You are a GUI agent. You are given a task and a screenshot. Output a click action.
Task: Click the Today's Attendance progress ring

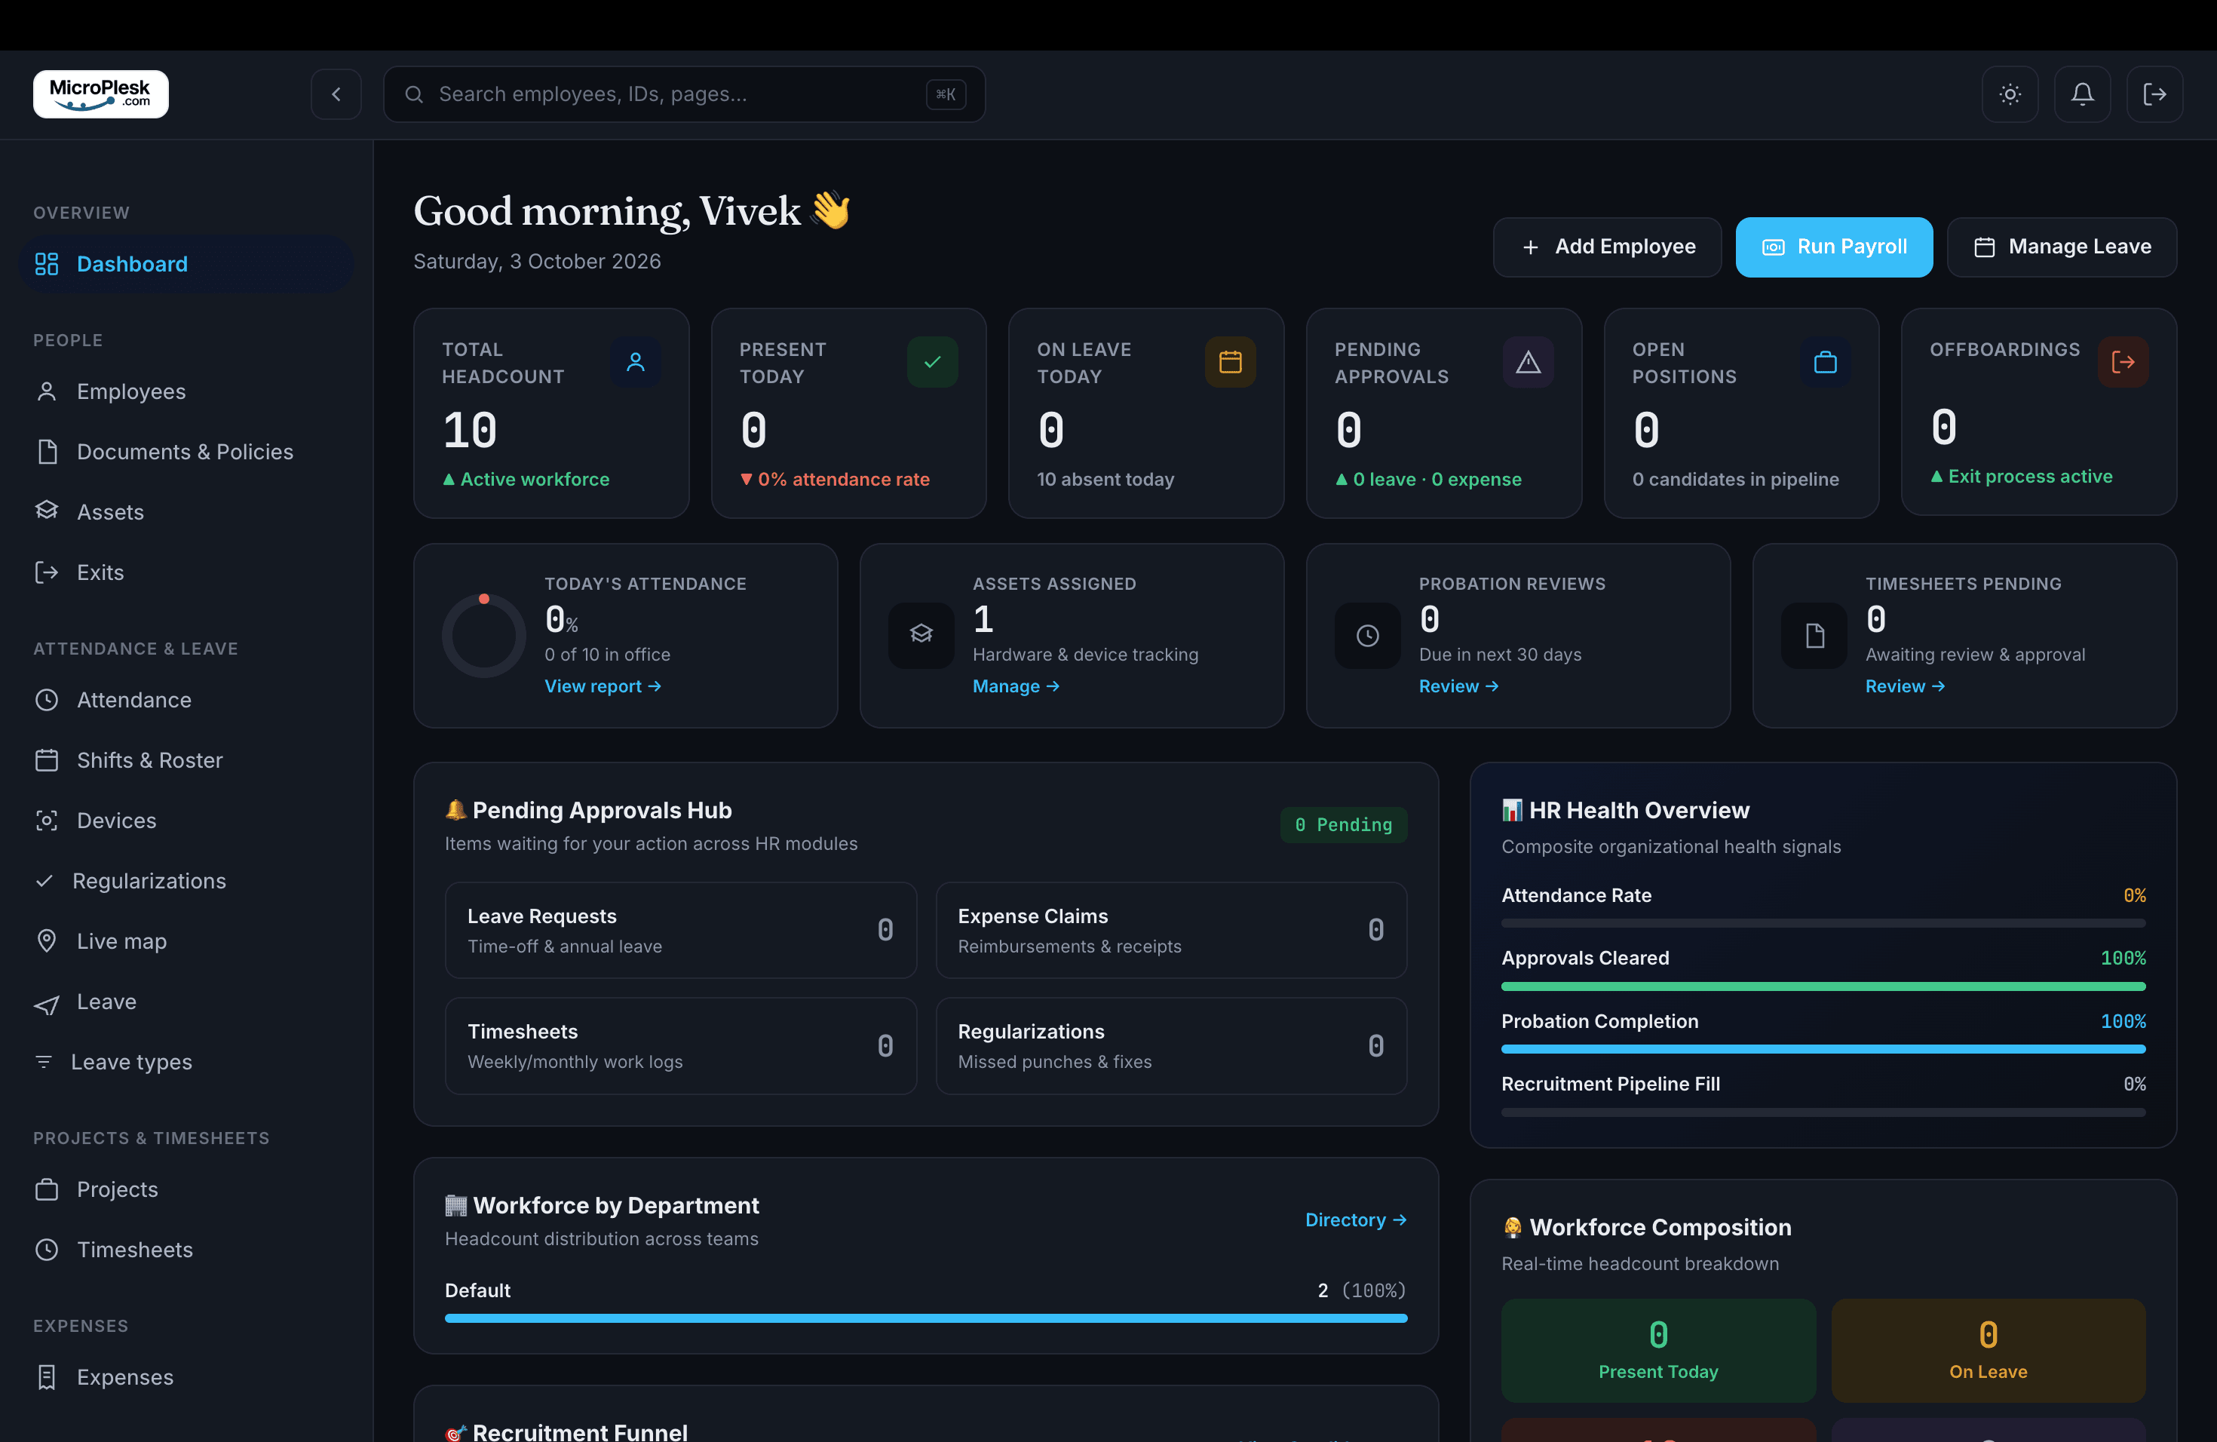pos(484,635)
